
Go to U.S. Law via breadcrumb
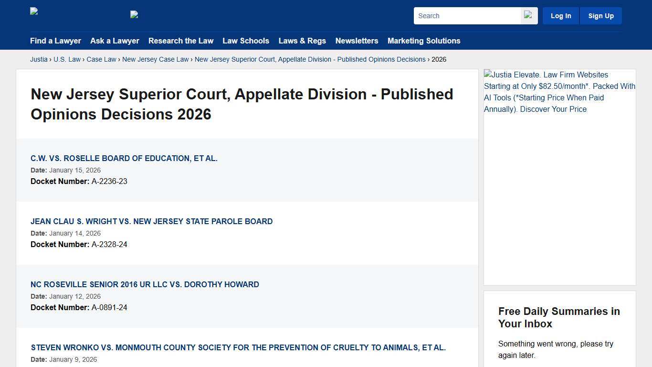click(x=67, y=59)
